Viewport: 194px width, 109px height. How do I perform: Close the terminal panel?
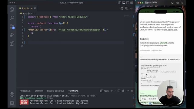(132, 91)
